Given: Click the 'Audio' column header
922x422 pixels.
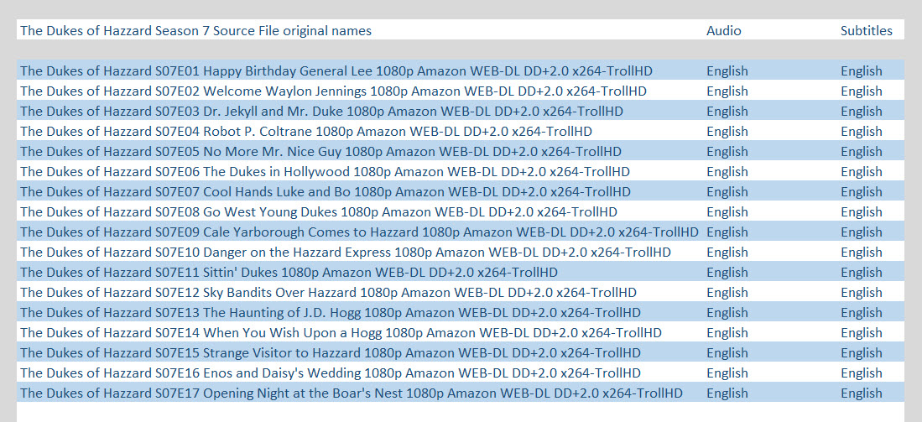Looking at the screenshot, I should pos(724,30).
